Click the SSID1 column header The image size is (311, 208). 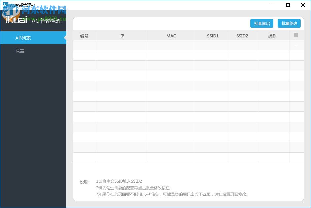(213, 35)
